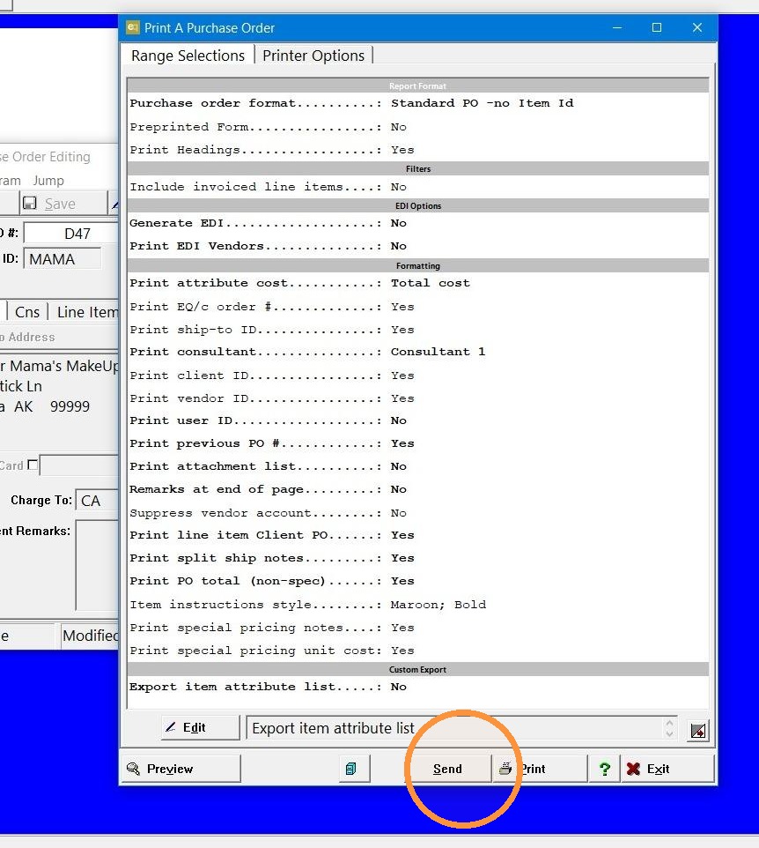Select the Print PO total (non-spec) row

[418, 582]
